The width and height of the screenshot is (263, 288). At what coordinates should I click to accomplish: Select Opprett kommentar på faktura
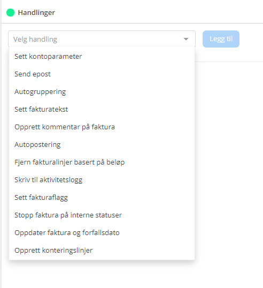click(102, 127)
